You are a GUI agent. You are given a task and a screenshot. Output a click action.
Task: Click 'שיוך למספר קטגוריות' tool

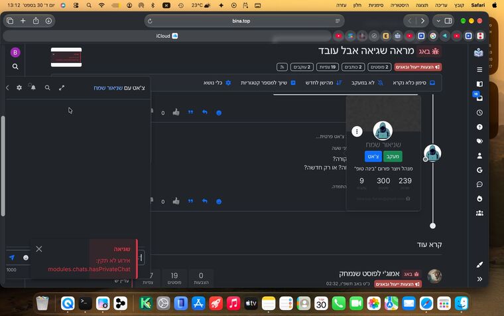pos(268,83)
